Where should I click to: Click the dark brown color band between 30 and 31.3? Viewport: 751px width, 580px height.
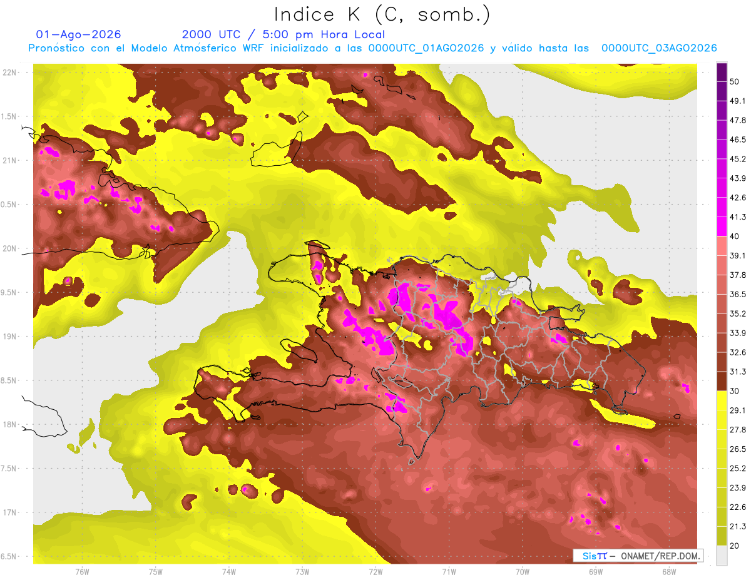tap(722, 381)
